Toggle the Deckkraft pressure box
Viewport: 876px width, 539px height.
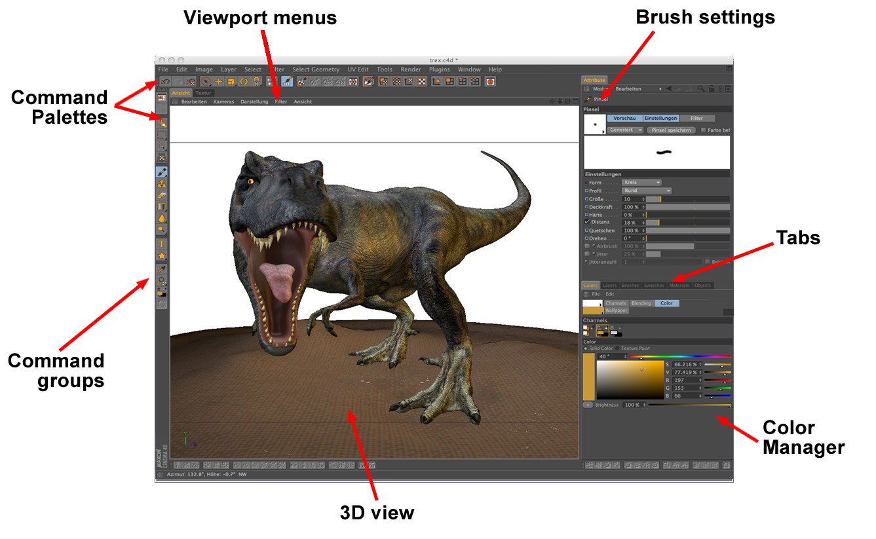coord(586,207)
